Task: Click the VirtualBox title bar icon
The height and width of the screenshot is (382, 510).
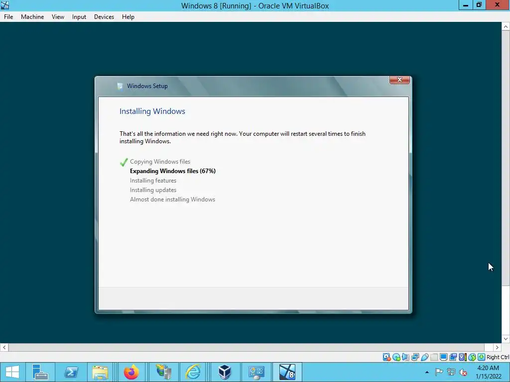Action: (x=5, y=5)
